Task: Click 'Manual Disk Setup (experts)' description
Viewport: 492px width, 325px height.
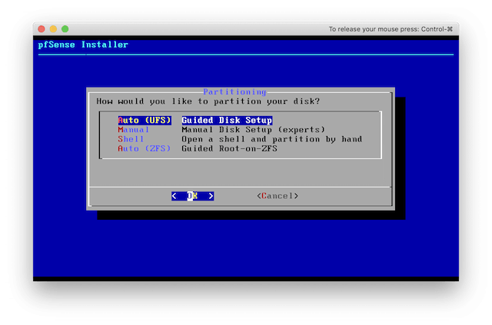Action: 253,130
